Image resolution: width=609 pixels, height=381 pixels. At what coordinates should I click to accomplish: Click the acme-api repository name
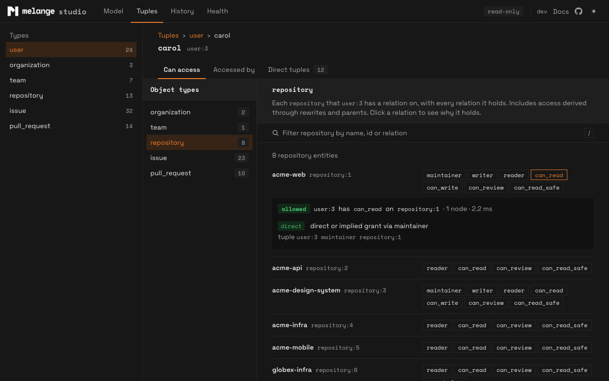287,268
